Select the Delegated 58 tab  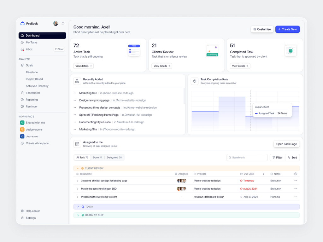114,158
